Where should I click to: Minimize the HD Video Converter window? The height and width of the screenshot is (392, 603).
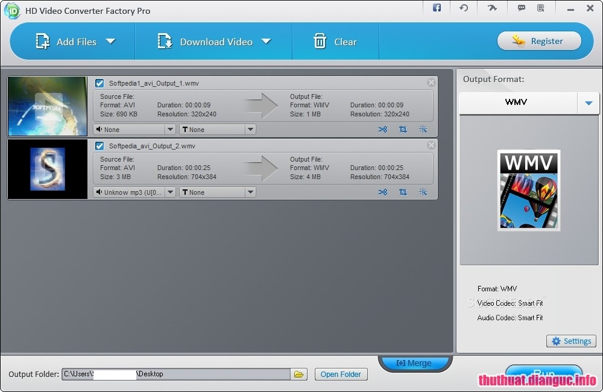click(x=570, y=8)
